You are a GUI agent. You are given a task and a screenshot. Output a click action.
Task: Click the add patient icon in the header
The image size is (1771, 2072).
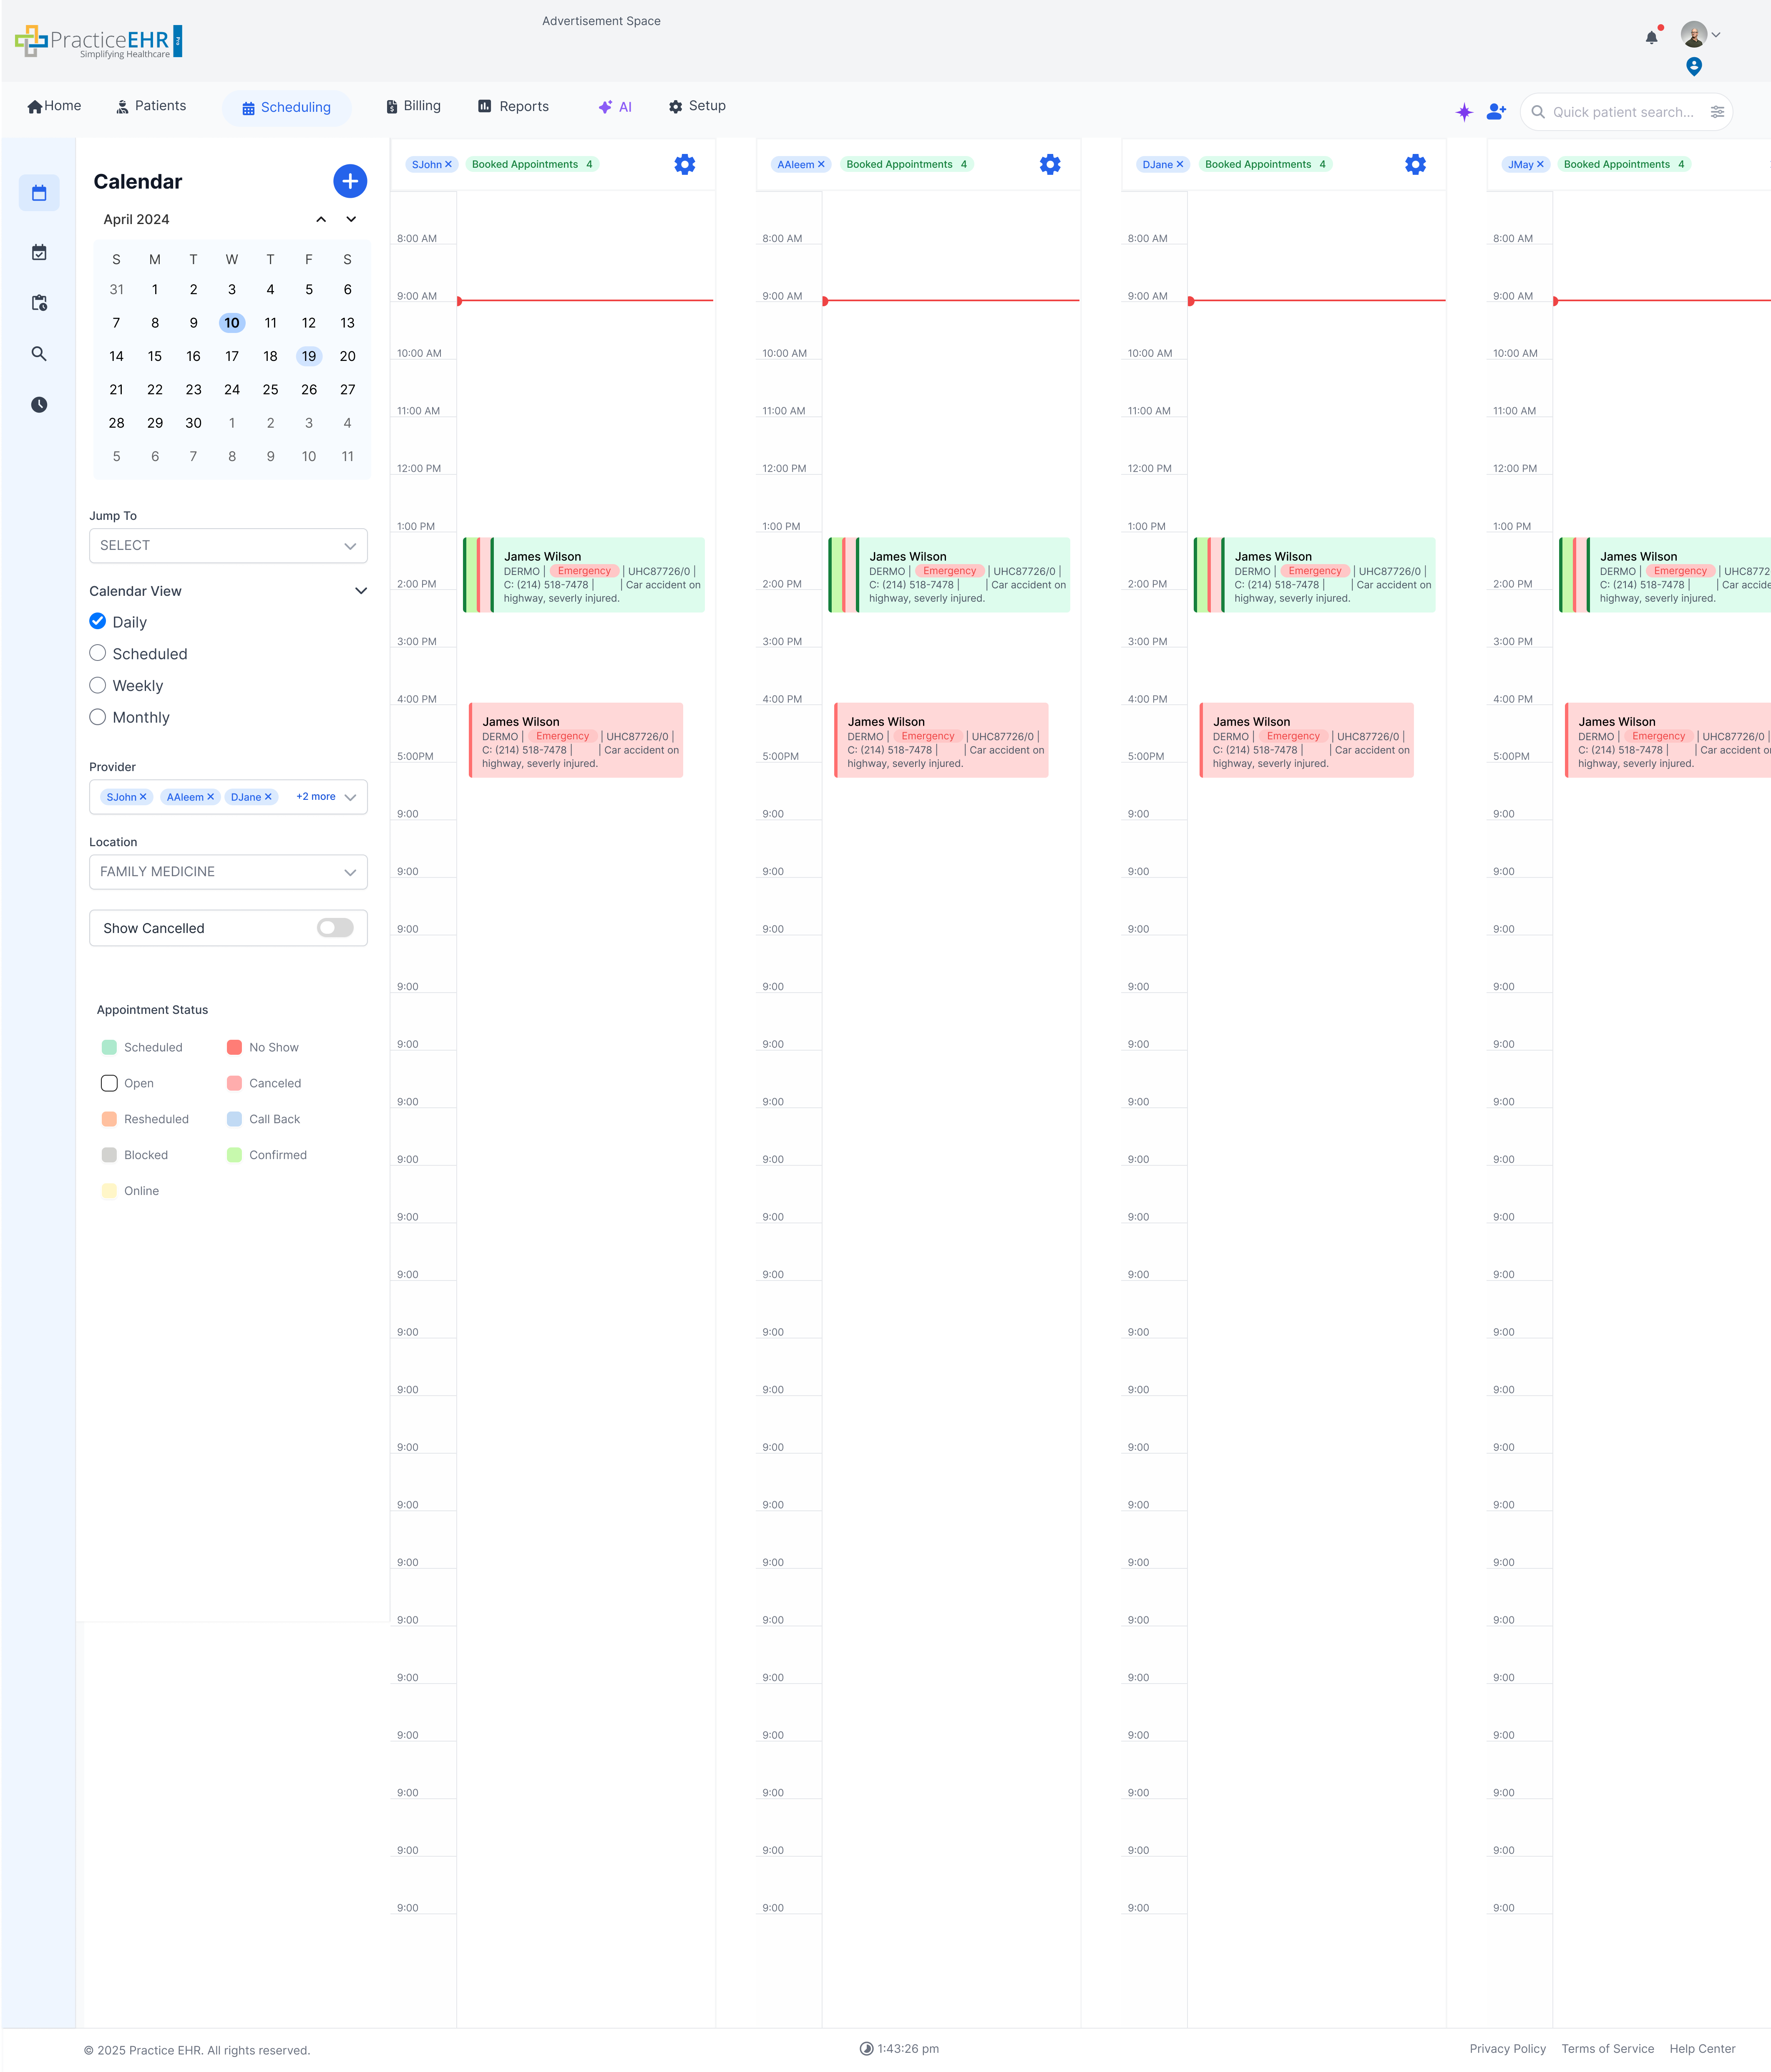point(1495,111)
